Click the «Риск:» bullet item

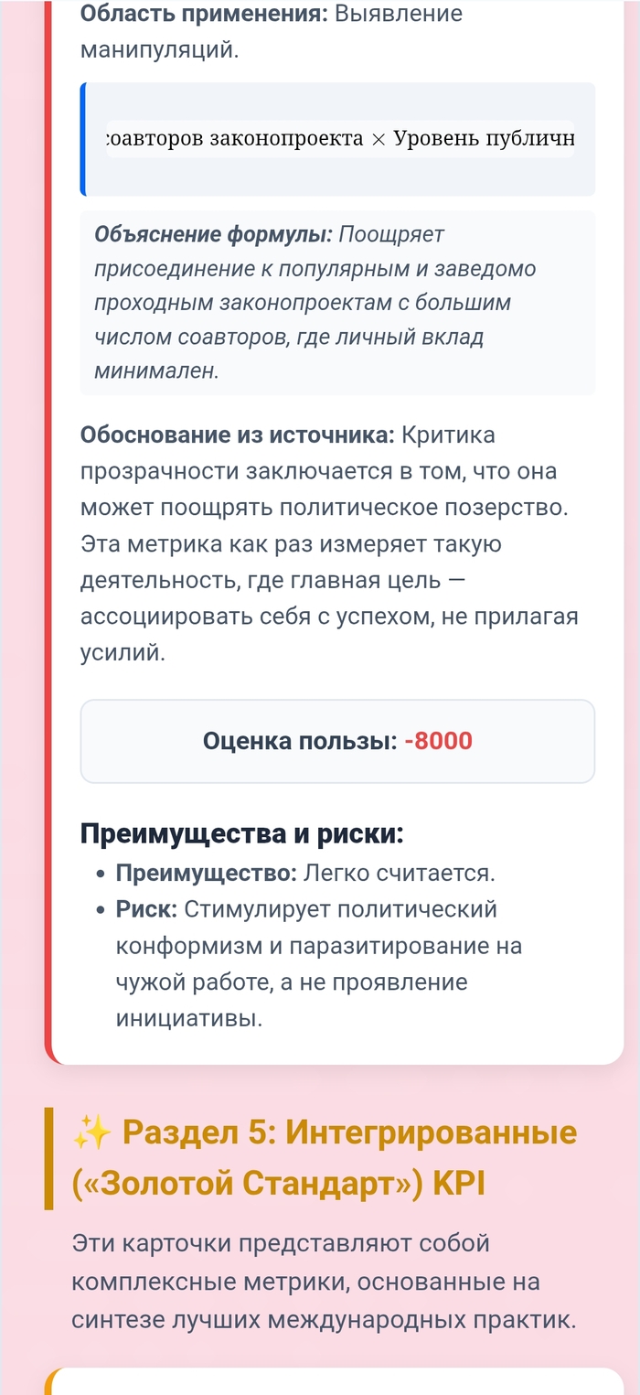pyautogui.click(x=148, y=909)
